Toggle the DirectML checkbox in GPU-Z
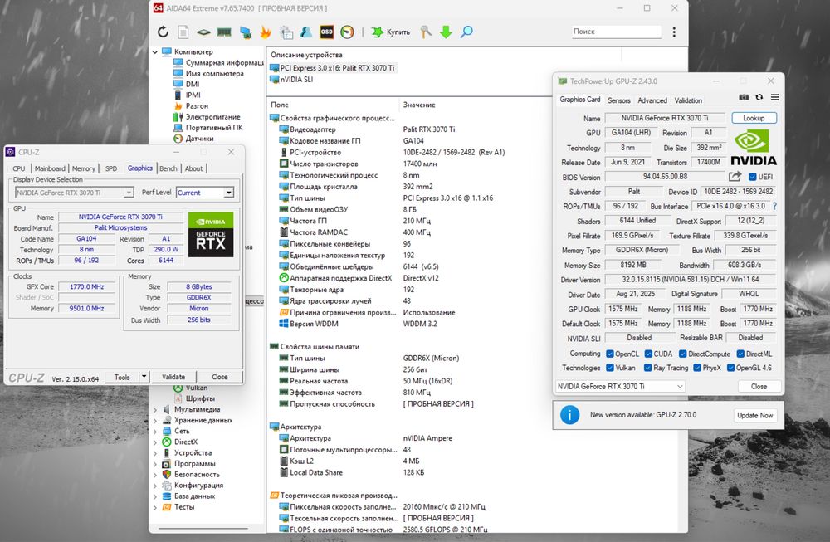The image size is (830, 542). pyautogui.click(x=740, y=354)
